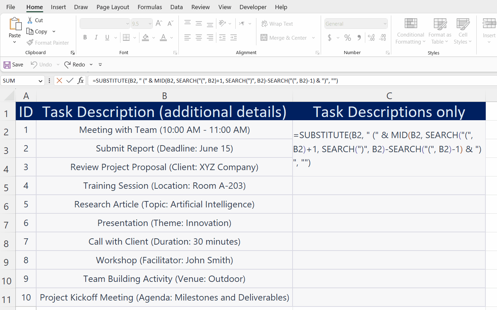
Task: Confirm formula with the checkmark icon
Action: (x=70, y=80)
